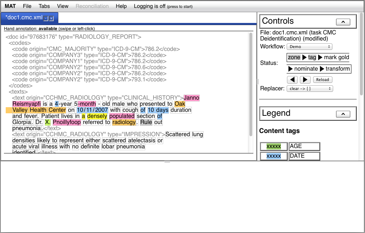Open the View menu
This screenshot has height=233, width=365.
click(x=63, y=6)
